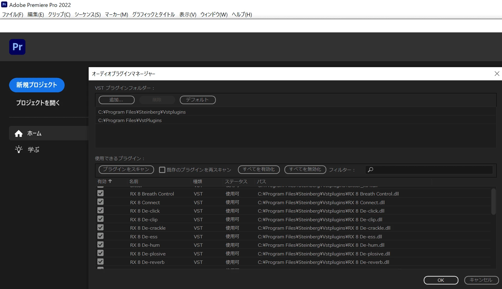Viewport: 502px width, 289px height.
Task: Click the magnifier icon in filter box
Action: click(371, 170)
